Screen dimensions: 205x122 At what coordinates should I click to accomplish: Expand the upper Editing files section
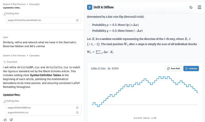click(11, 13)
